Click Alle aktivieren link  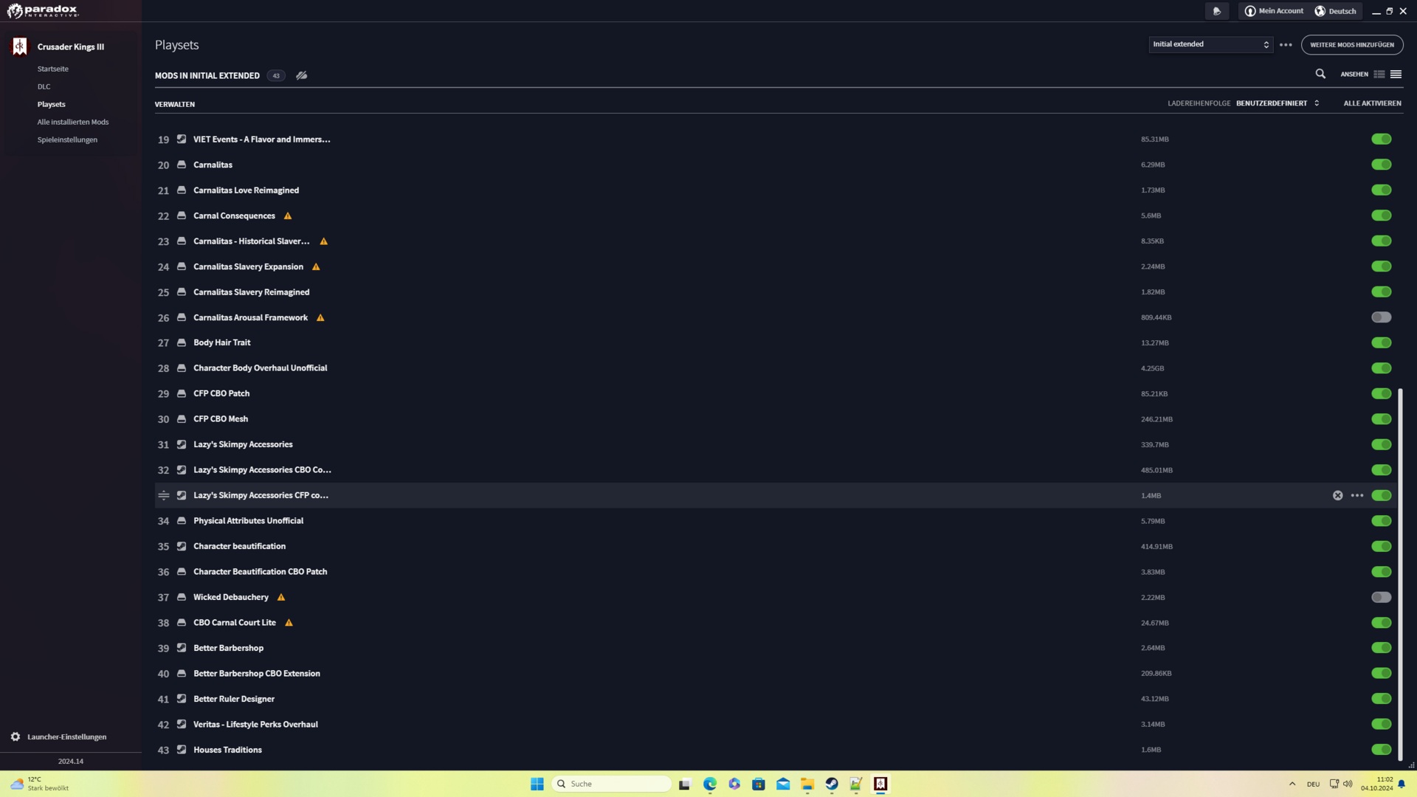(1372, 103)
